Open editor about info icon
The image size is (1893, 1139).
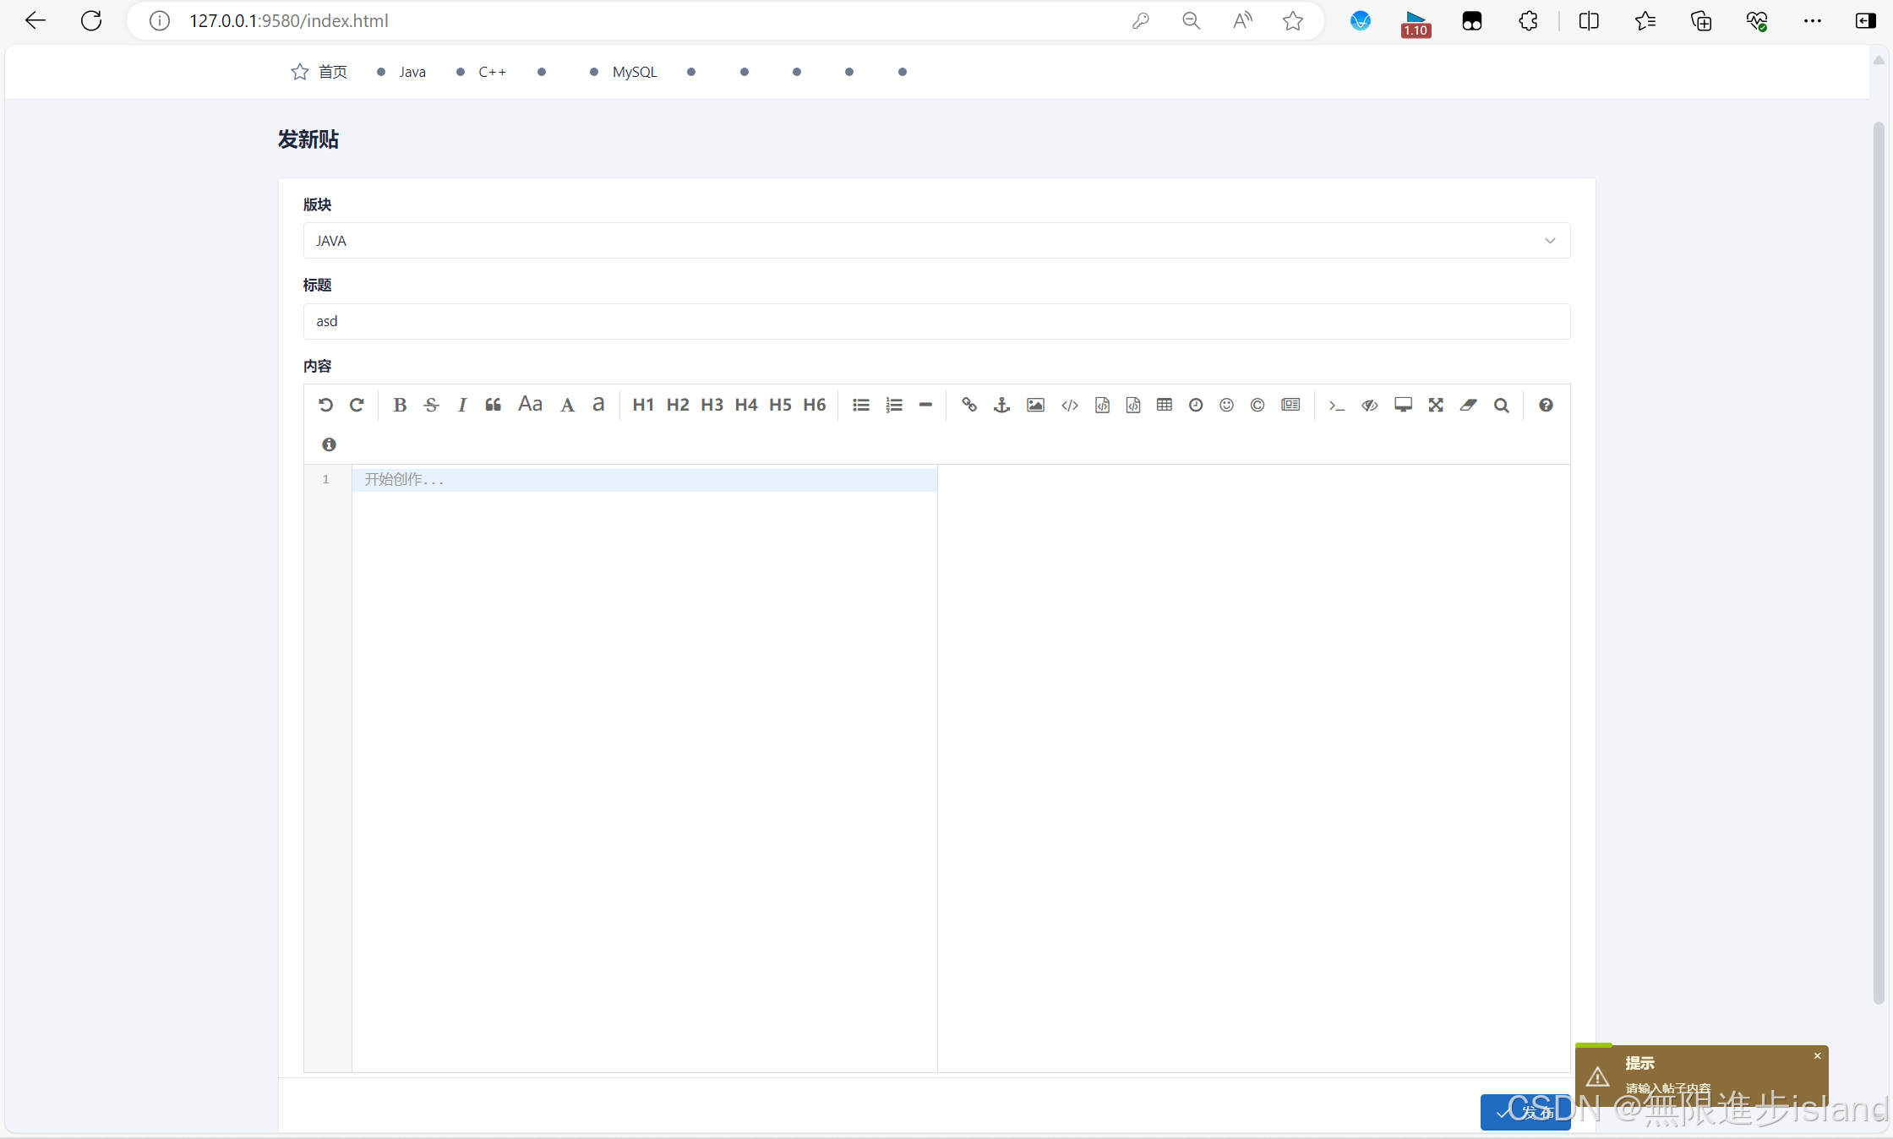click(x=329, y=444)
